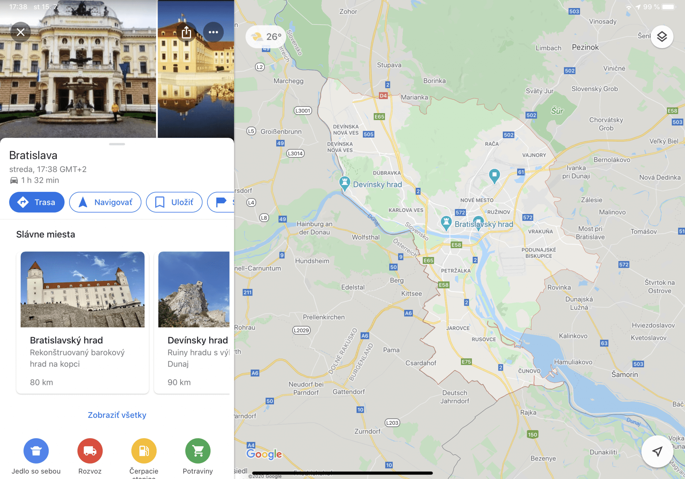Tap the car travel time 1 h 32 min
Viewport: 685px width, 479px height.
34,180
